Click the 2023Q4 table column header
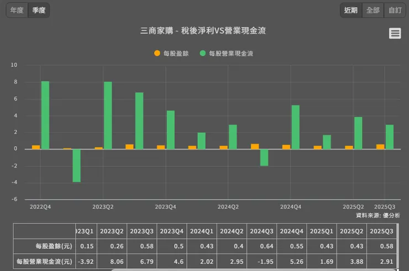Viewport: 409px width, 271px height. click(x=172, y=231)
